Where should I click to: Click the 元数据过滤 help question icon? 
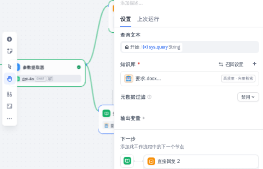[x=149, y=97]
